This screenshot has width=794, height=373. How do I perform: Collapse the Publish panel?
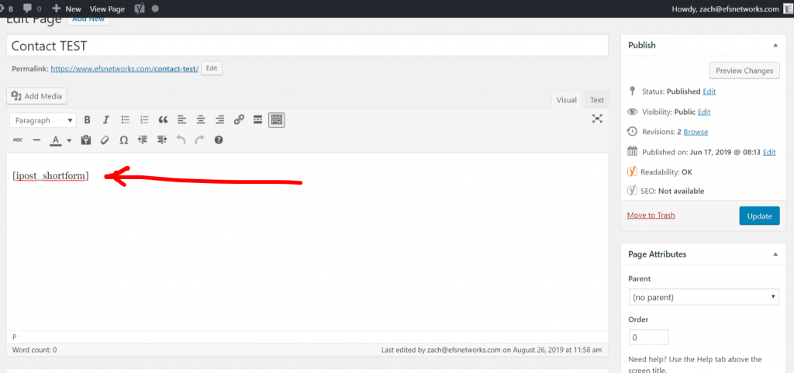(775, 45)
